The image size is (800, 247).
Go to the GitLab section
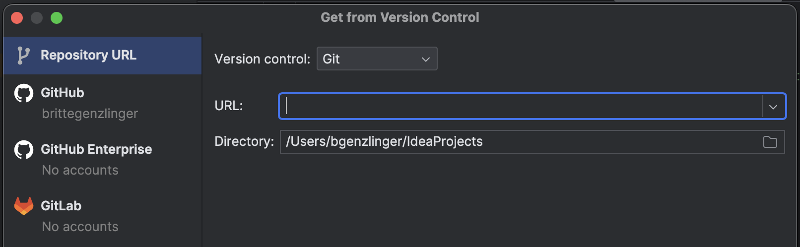click(x=61, y=206)
